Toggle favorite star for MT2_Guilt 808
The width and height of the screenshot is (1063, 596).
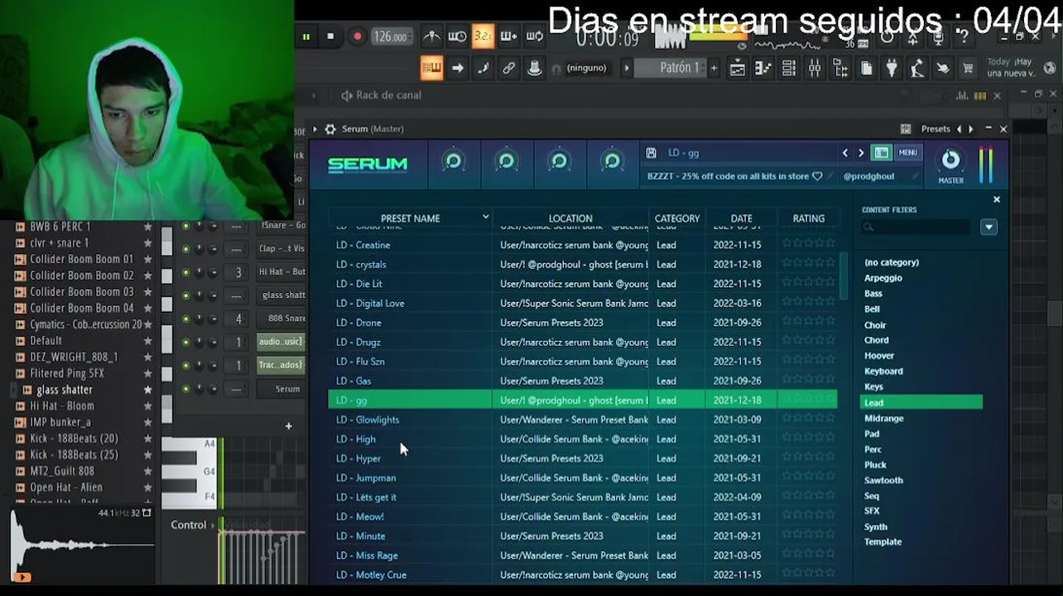point(148,471)
